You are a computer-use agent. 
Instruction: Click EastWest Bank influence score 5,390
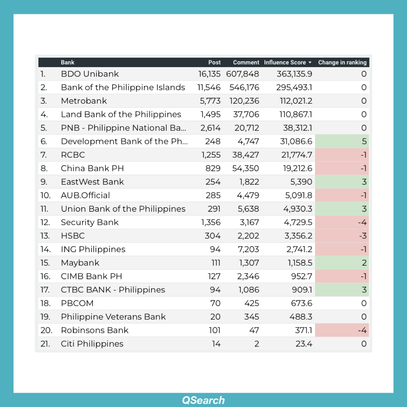[x=301, y=182]
